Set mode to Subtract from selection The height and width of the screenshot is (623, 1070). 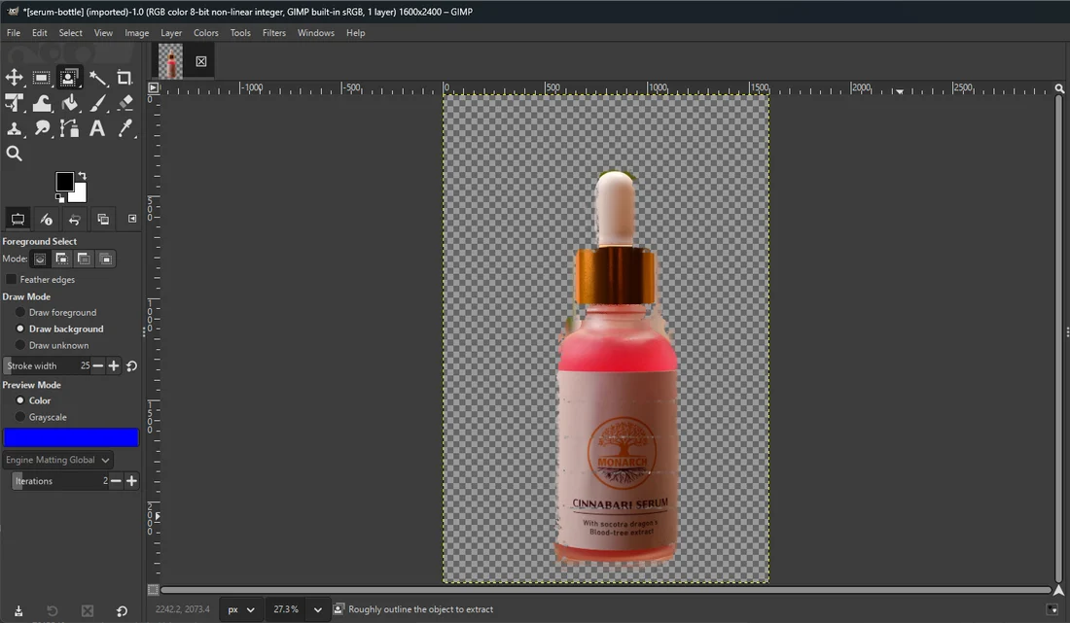click(x=84, y=259)
